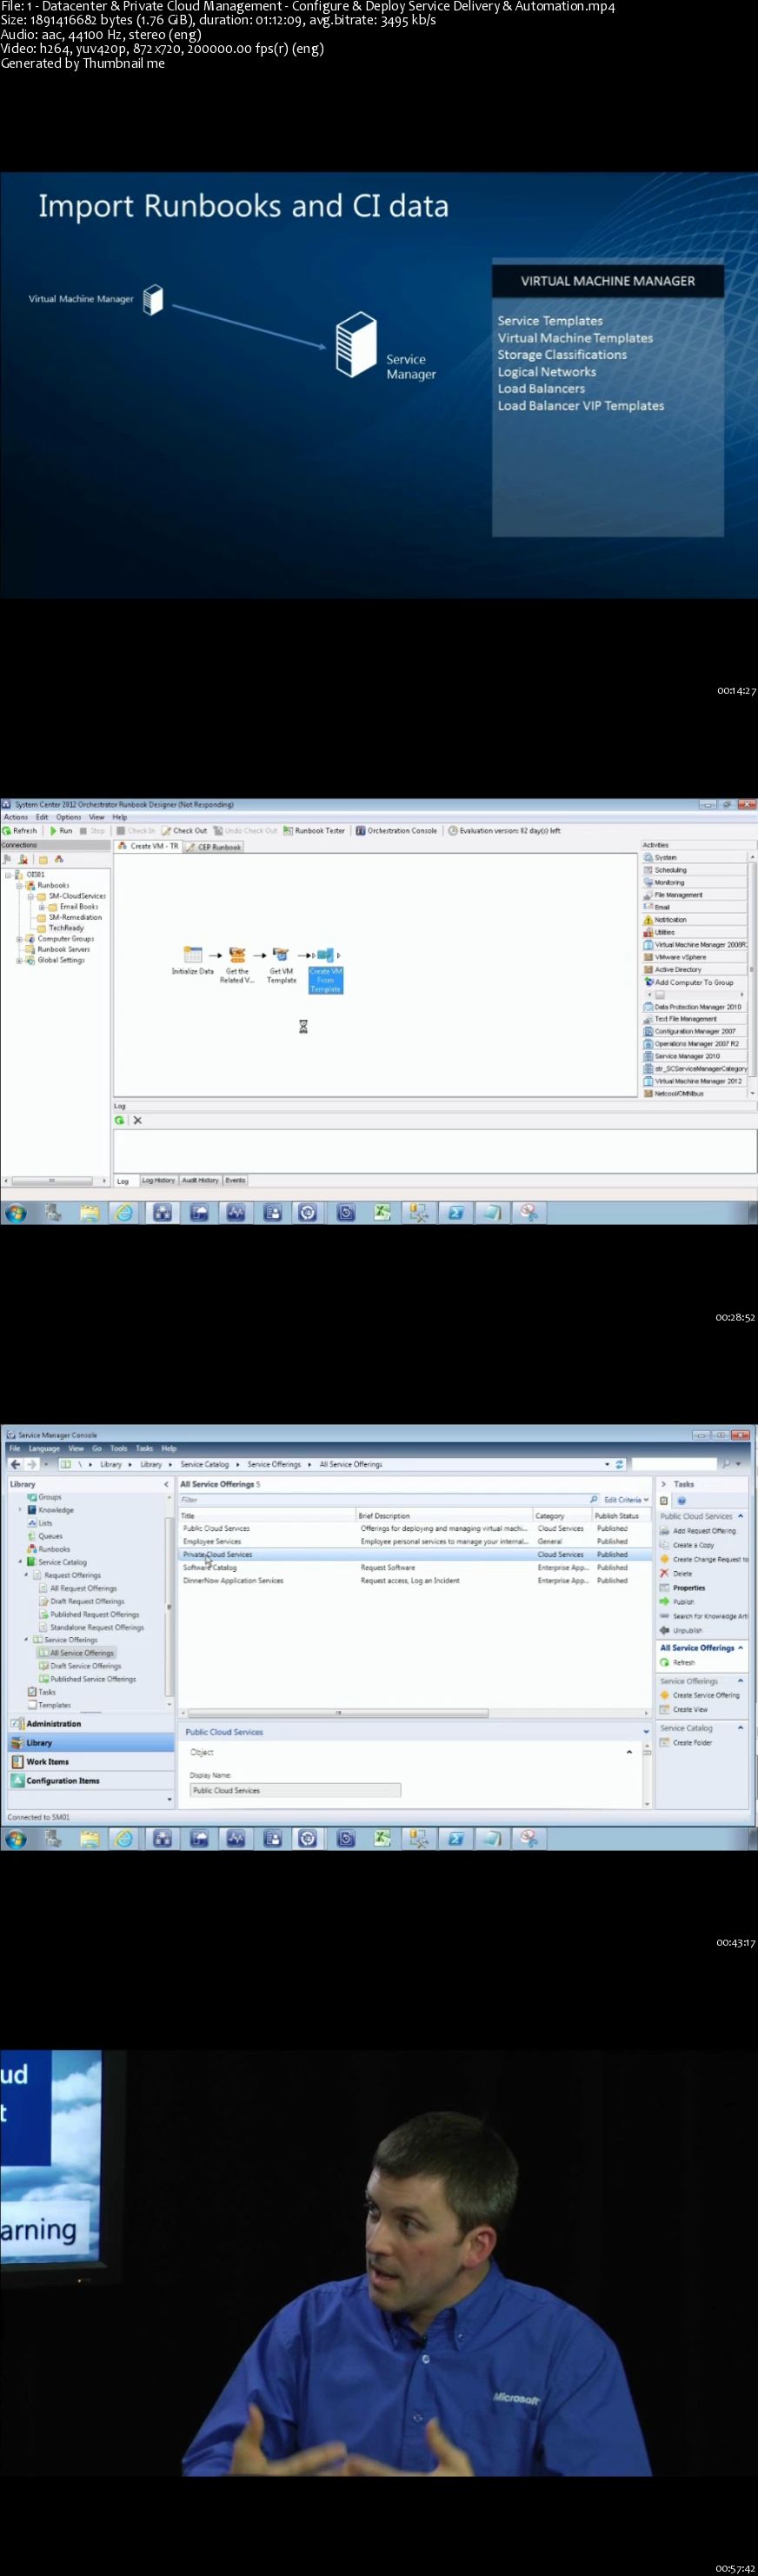Click the Log pane green refresh icon
This screenshot has width=758, height=2576.
(120, 1120)
